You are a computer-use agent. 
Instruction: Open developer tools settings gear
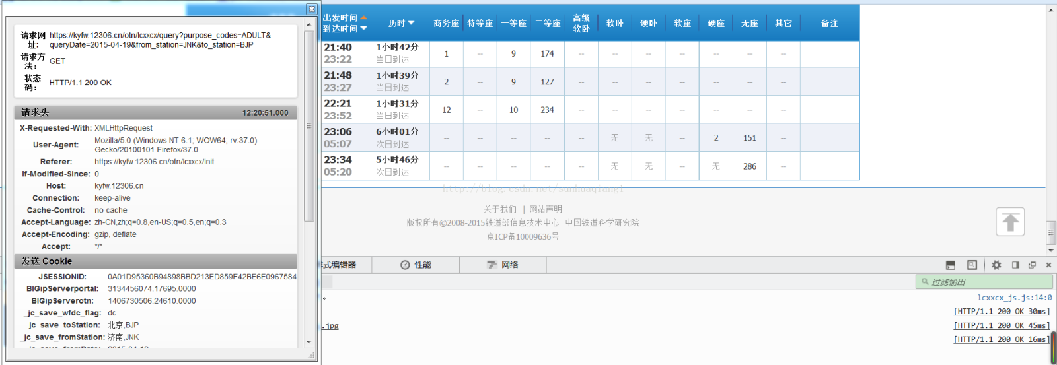coord(996,265)
